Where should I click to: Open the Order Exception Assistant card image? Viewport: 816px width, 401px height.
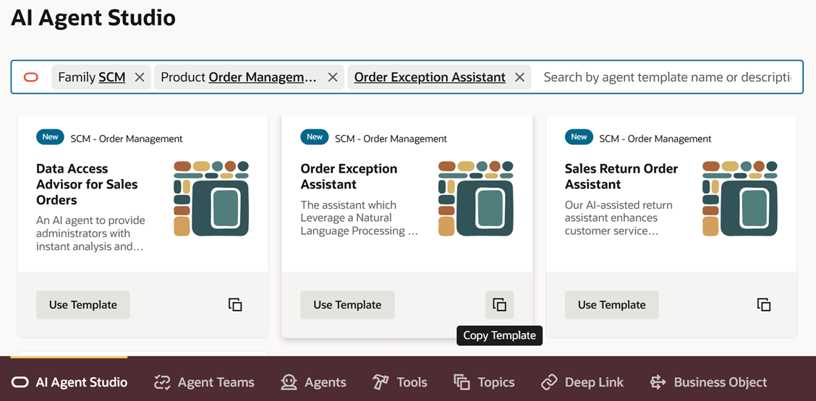tap(476, 199)
